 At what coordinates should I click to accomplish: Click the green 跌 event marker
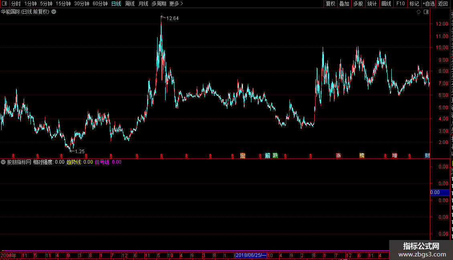(275, 156)
